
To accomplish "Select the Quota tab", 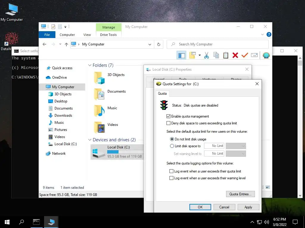I will coord(162,94).
